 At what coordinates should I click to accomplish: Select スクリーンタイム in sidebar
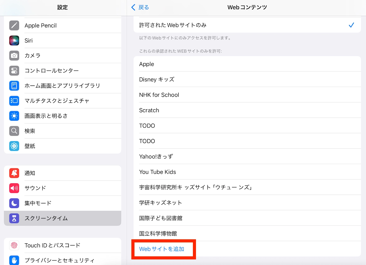click(62, 218)
